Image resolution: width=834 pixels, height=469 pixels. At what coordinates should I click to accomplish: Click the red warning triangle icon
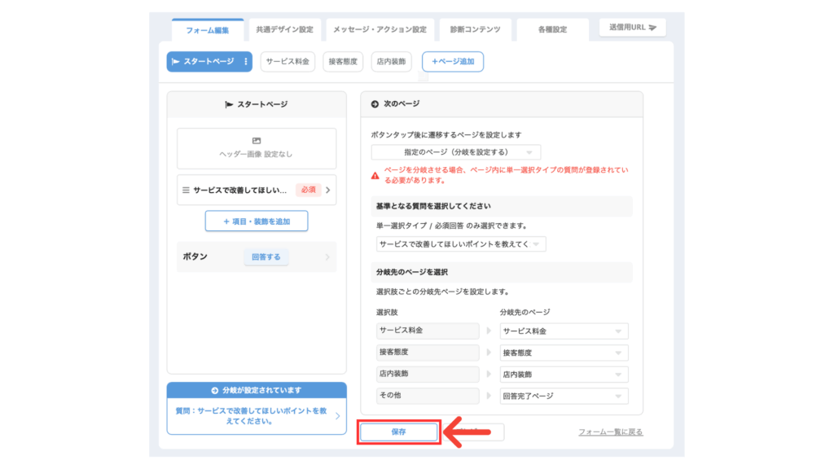coord(375,175)
